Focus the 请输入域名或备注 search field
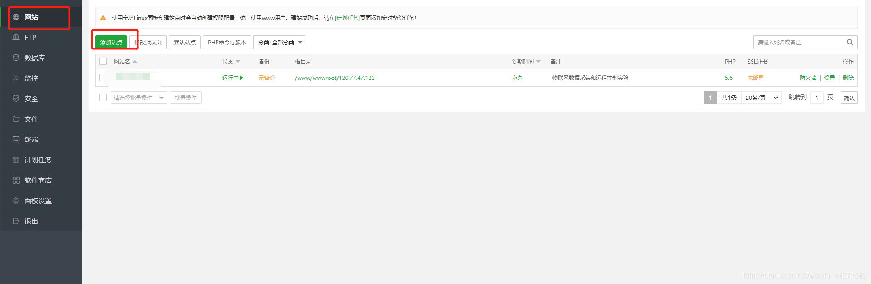Image resolution: width=871 pixels, height=284 pixels. click(x=799, y=42)
